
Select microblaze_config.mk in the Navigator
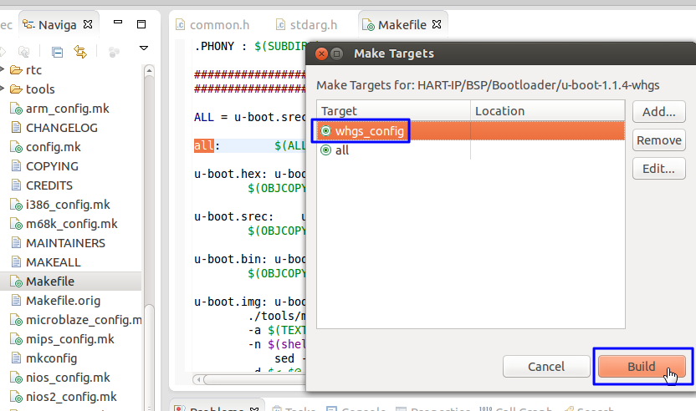[84, 320]
